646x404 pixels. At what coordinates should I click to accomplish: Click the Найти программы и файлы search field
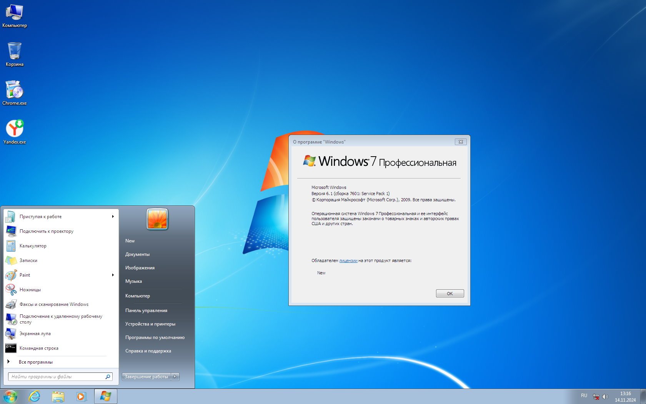60,377
